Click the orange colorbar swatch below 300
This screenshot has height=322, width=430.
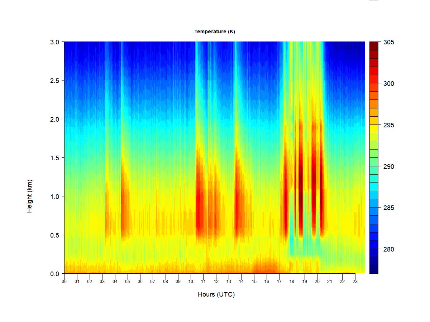point(374,96)
